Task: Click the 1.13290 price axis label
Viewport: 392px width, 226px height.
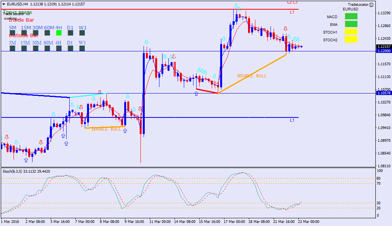Action: click(x=384, y=13)
